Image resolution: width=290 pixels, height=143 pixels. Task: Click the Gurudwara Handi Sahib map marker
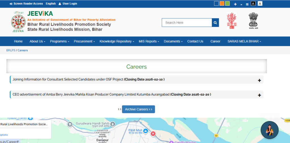click(x=113, y=123)
